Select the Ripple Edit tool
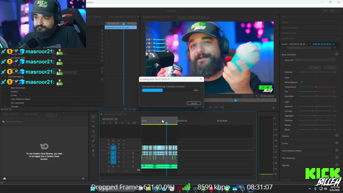 point(93,126)
